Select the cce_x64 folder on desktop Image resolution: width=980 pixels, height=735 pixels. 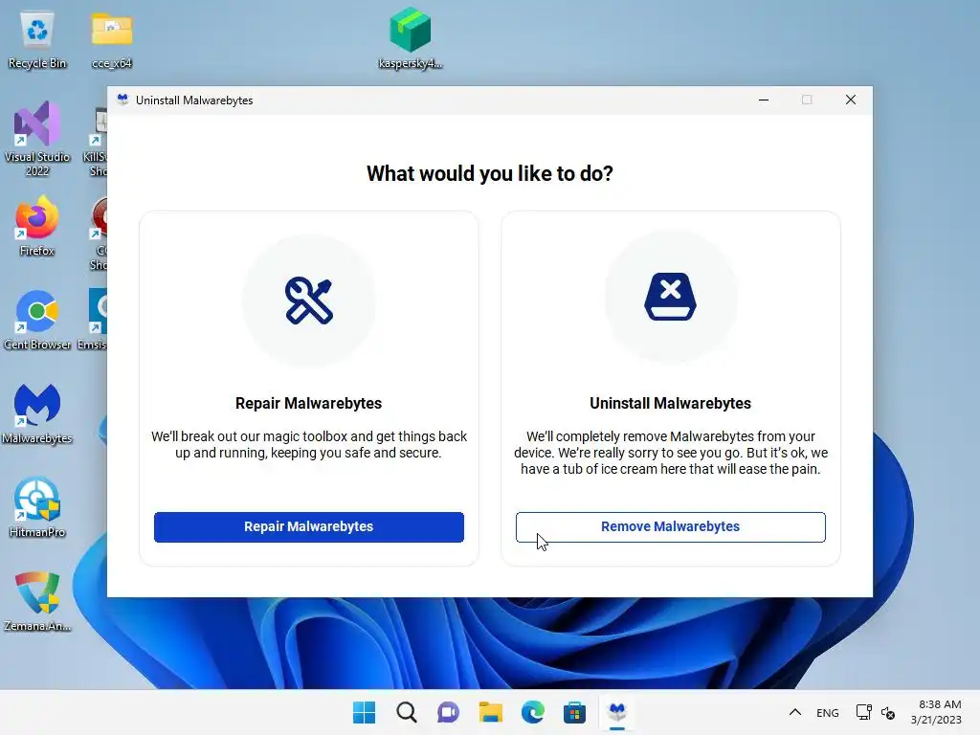point(112,40)
